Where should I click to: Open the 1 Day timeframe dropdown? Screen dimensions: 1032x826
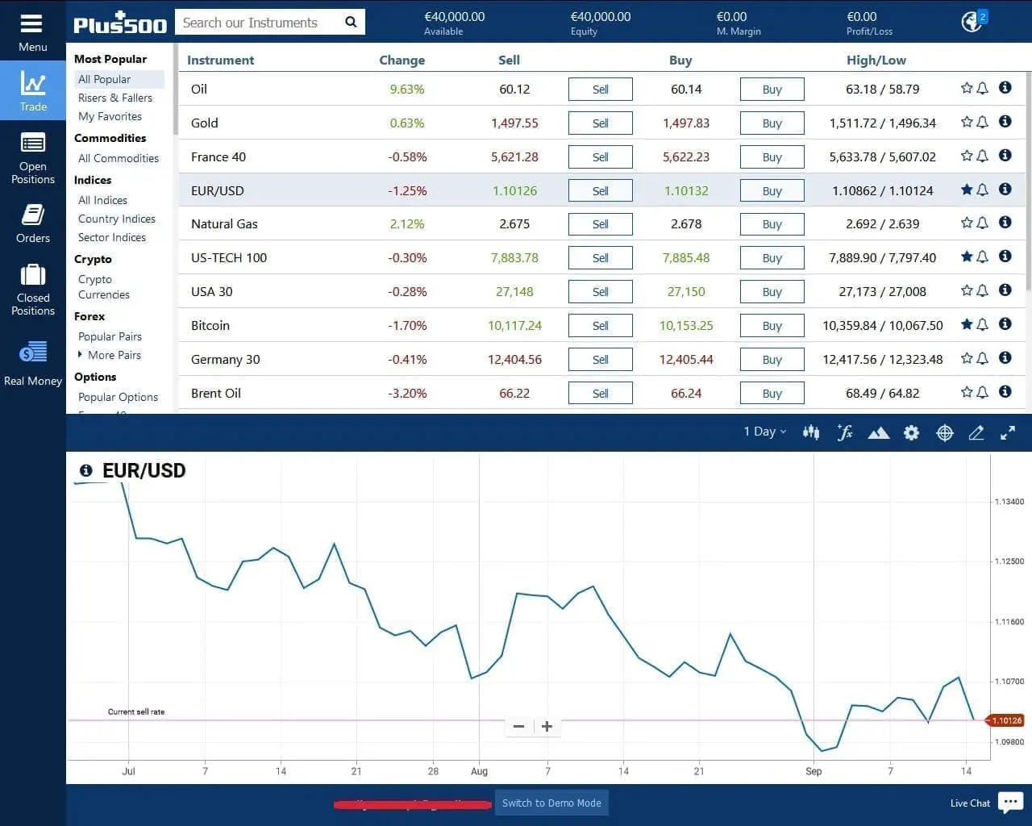pos(763,431)
